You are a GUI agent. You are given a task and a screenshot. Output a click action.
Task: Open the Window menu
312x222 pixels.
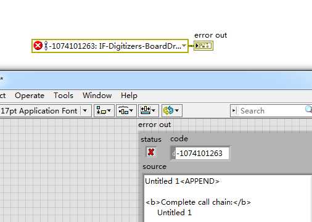pyautogui.click(x=97, y=96)
